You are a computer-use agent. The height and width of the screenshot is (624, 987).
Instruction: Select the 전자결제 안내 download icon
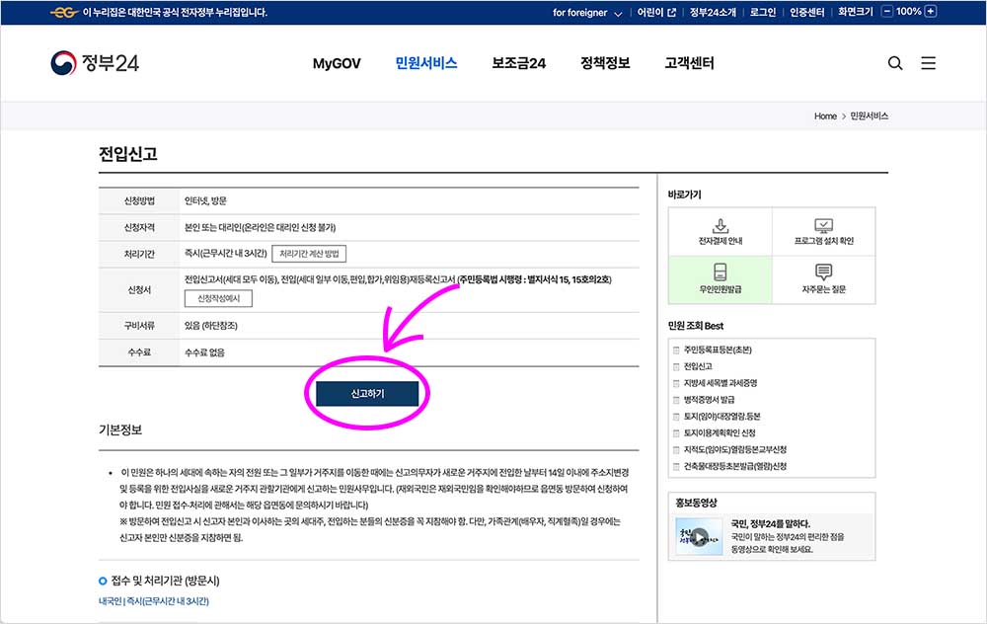(720, 225)
